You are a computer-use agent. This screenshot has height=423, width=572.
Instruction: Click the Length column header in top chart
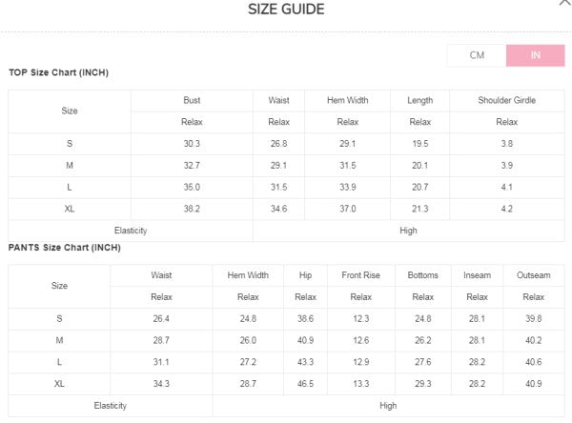pyautogui.click(x=420, y=100)
